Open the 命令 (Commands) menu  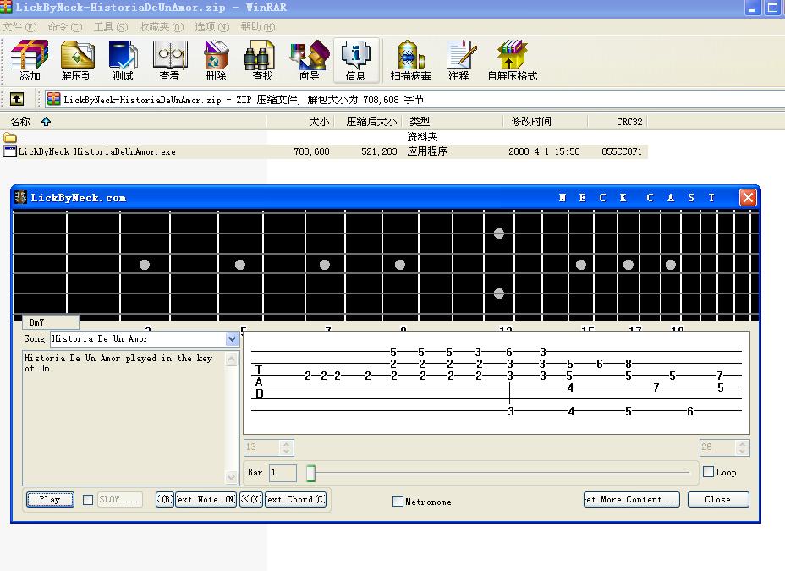(x=65, y=26)
